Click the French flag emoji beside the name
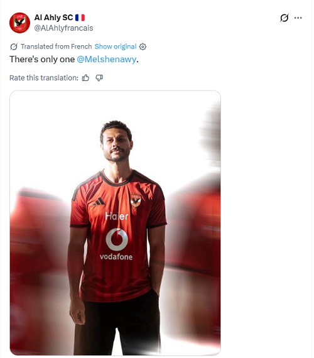The image size is (314, 358). (80, 18)
